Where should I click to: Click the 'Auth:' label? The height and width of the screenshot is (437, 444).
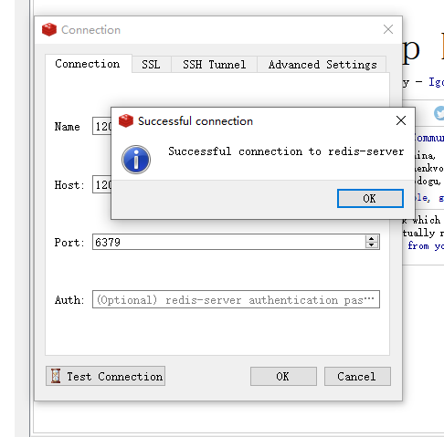point(69,300)
